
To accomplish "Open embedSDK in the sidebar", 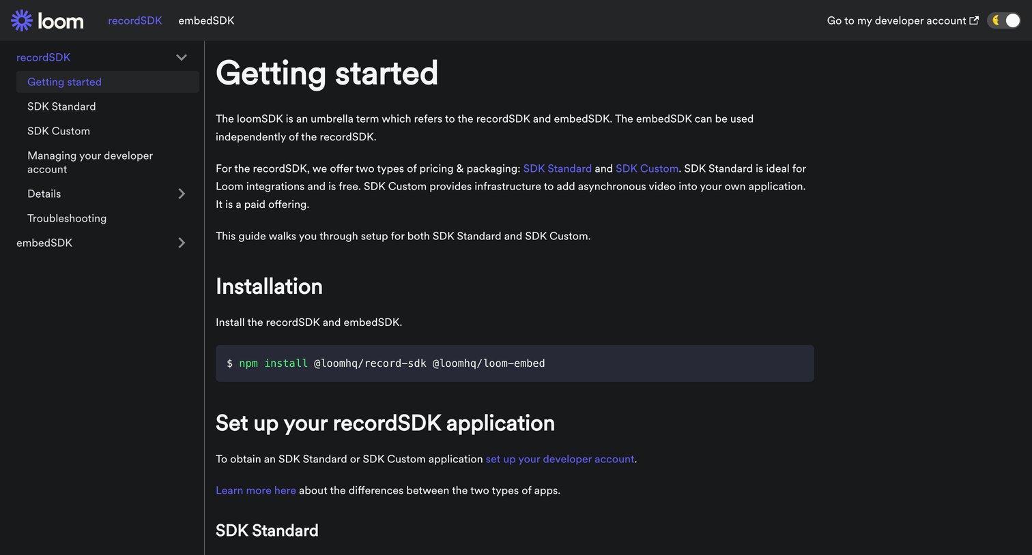I will pyautogui.click(x=44, y=243).
